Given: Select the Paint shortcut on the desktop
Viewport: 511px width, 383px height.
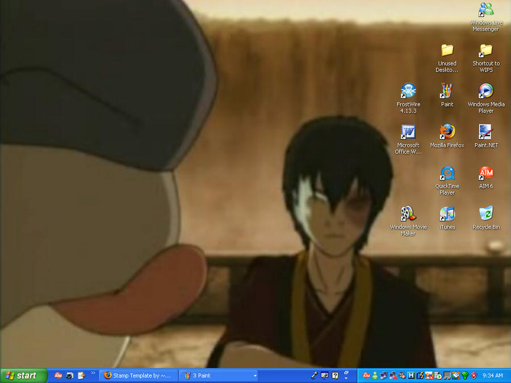Looking at the screenshot, I should pos(447,95).
